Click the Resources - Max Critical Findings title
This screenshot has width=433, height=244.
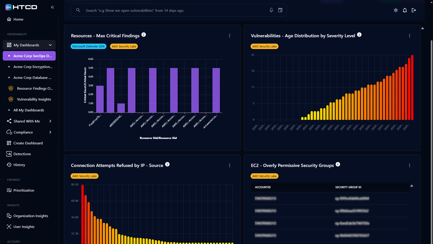click(105, 36)
